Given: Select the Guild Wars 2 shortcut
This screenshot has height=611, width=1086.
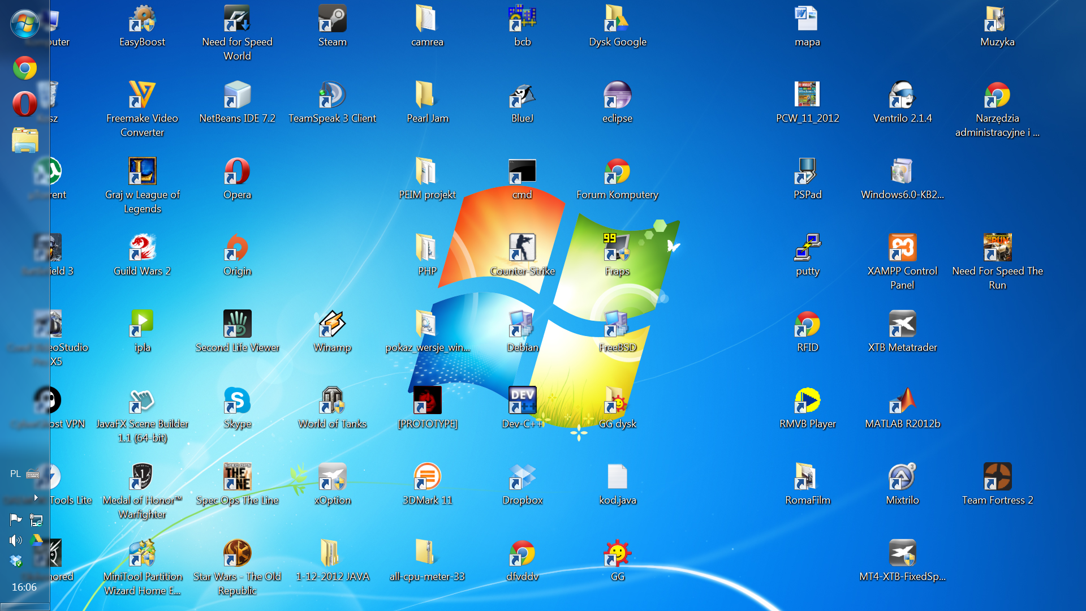Looking at the screenshot, I should 142,255.
